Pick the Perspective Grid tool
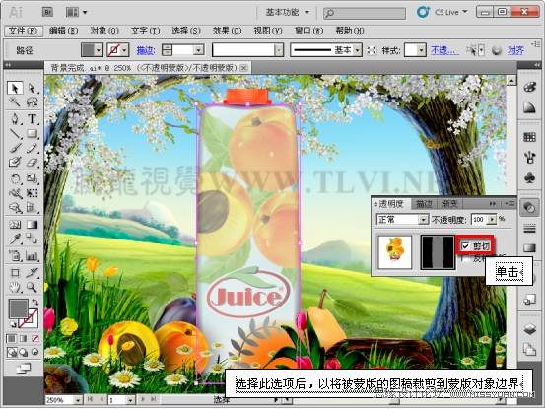Image resolution: width=545 pixels, height=409 pixels. click(32, 208)
